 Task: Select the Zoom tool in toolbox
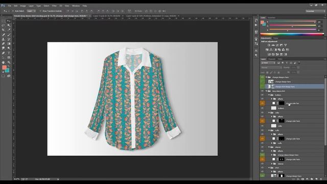[9, 62]
